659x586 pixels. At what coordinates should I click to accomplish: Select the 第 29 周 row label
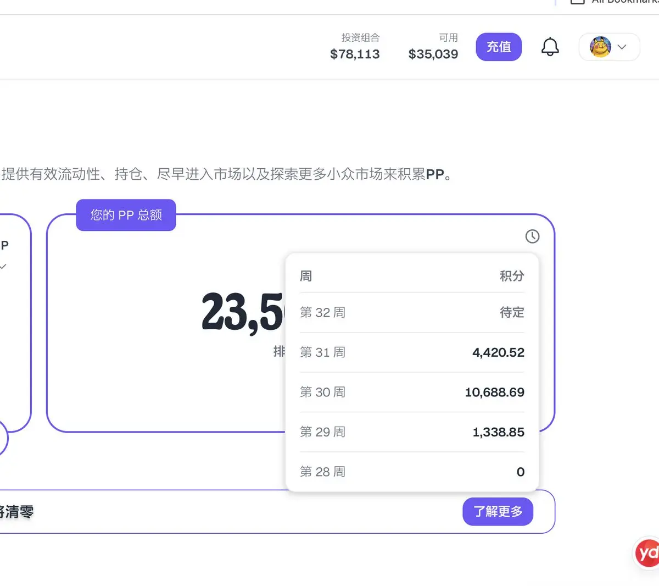coord(322,432)
